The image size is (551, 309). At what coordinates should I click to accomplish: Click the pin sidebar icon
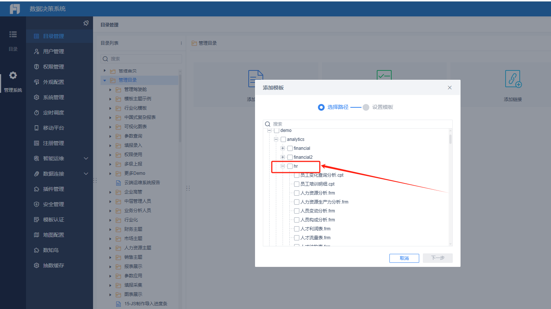(86, 23)
